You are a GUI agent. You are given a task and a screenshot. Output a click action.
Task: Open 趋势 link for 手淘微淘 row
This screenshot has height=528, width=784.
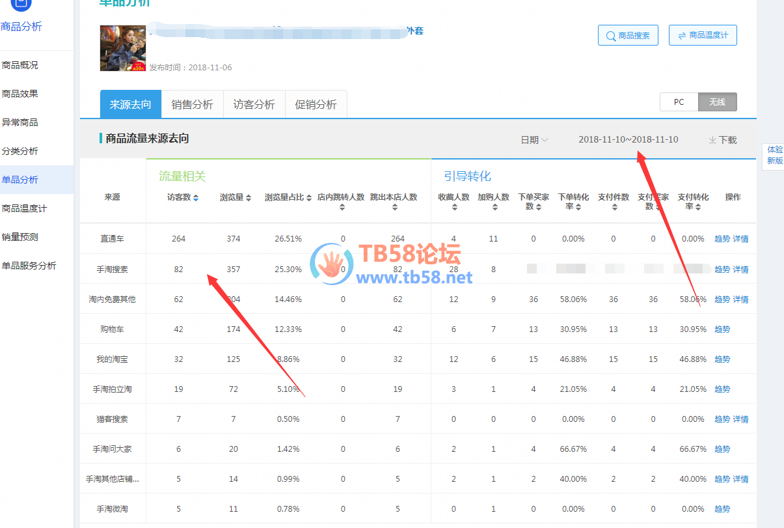722,509
